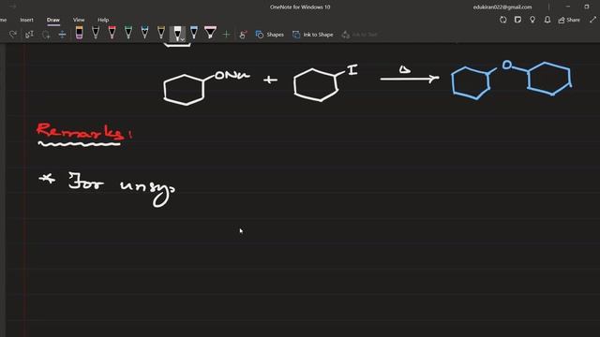Click the Share button
This screenshot has height=337, width=600.
[x=569, y=20]
